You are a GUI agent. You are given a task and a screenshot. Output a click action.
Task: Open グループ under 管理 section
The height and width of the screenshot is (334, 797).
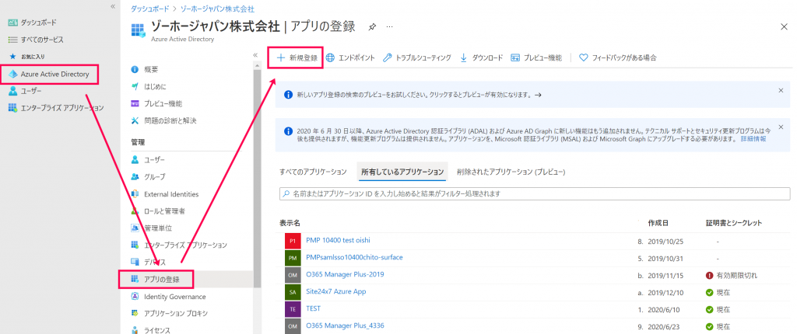(147, 176)
